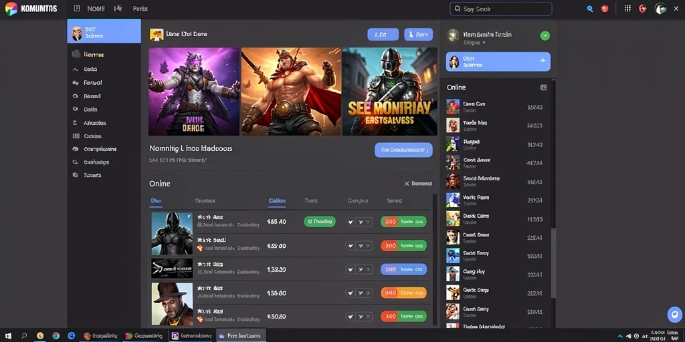Open Chrome from the Windows taskbar
Screen dimensions: 685x342
click(x=56, y=336)
